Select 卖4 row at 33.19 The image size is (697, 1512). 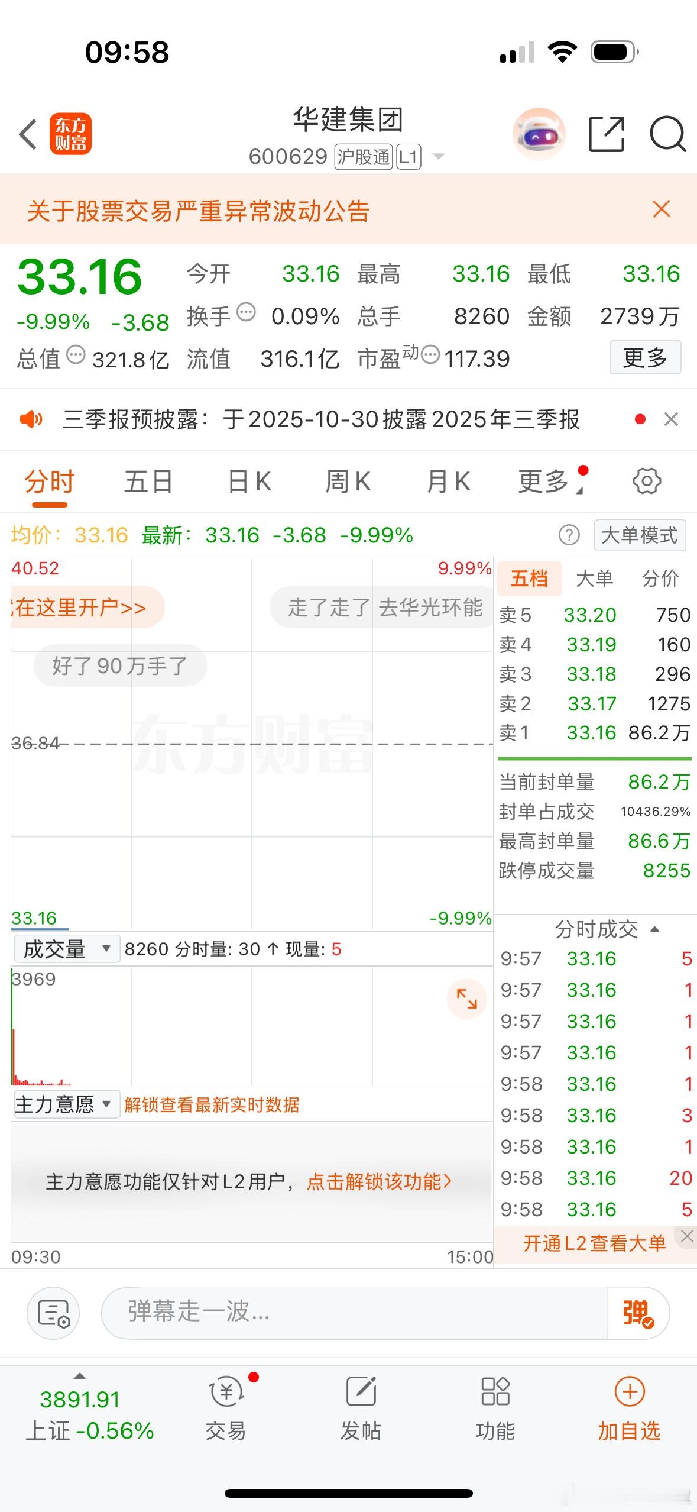click(595, 645)
